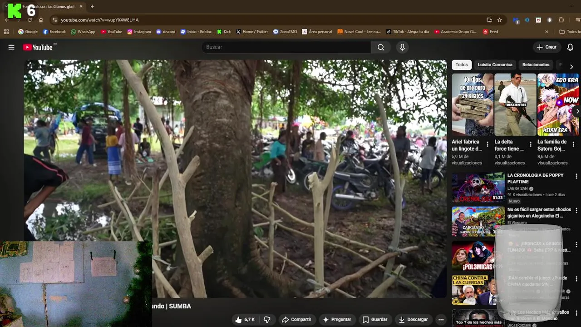Save video with Guardar button
The height and width of the screenshot is (327, 581).
375,320
